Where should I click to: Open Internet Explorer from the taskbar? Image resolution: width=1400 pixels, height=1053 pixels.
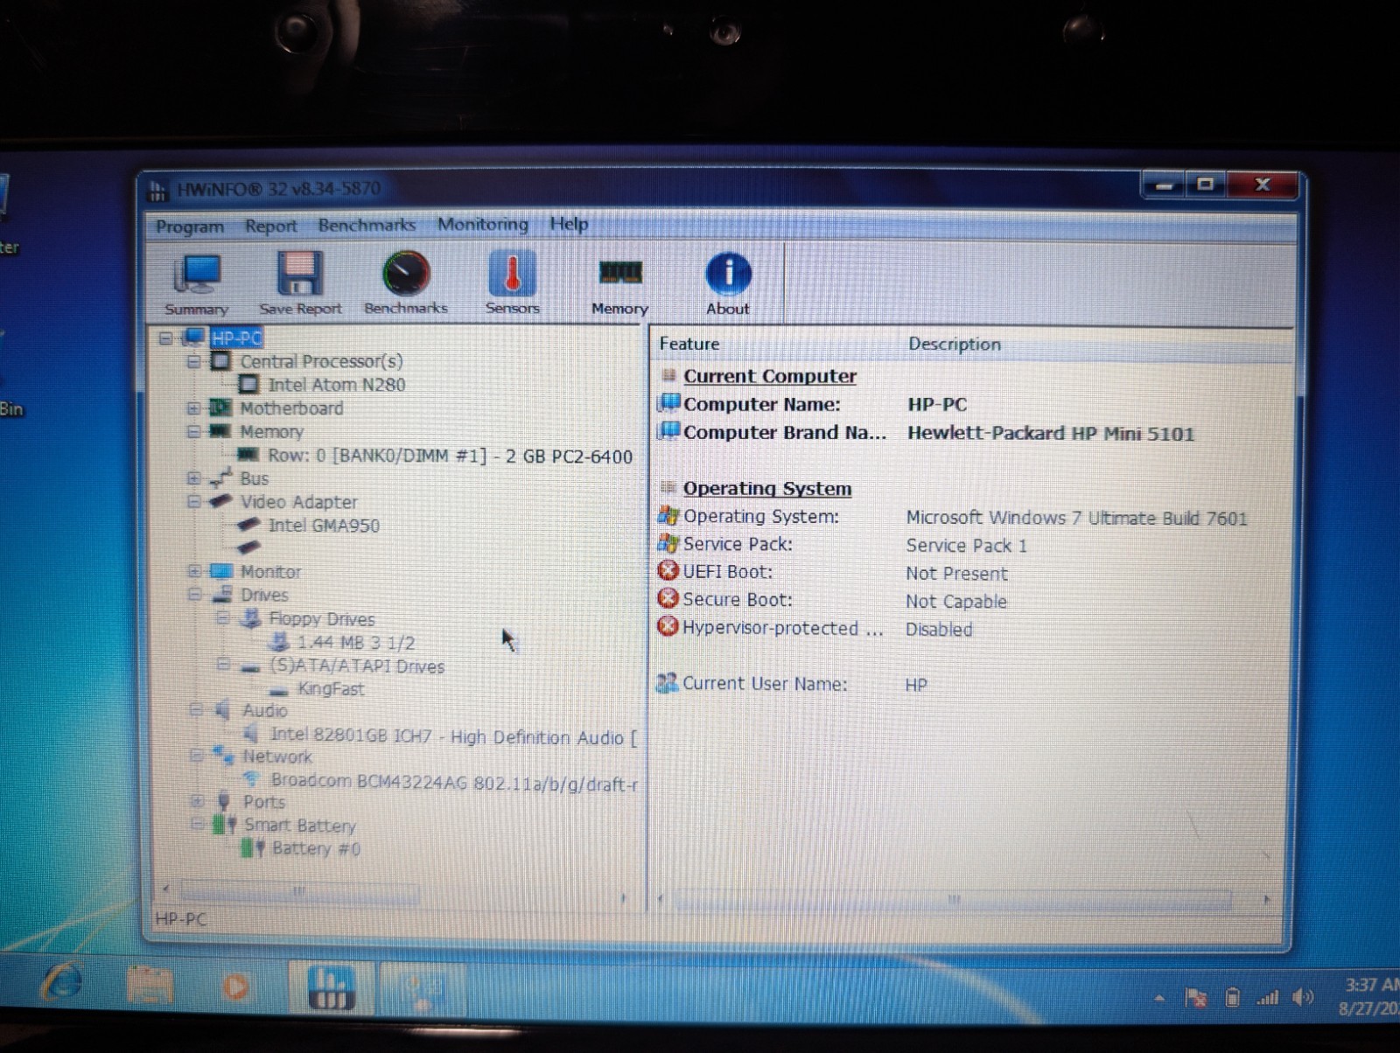click(63, 985)
